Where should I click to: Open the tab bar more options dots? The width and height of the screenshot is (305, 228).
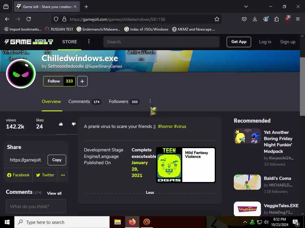(x=150, y=101)
